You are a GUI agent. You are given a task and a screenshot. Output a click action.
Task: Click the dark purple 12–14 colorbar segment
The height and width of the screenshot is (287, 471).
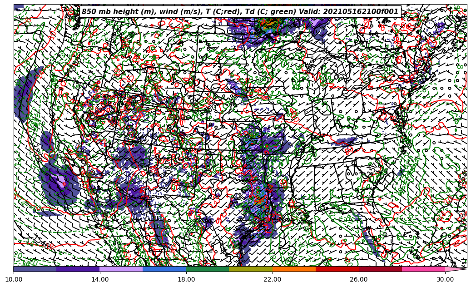pos(78,269)
